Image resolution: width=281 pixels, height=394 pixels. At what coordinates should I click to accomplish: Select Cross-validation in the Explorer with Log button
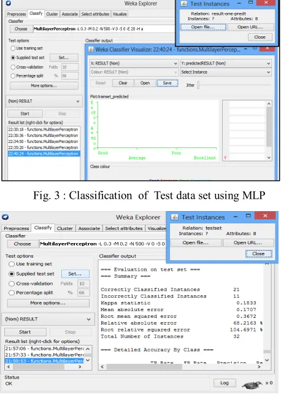coord(12,284)
